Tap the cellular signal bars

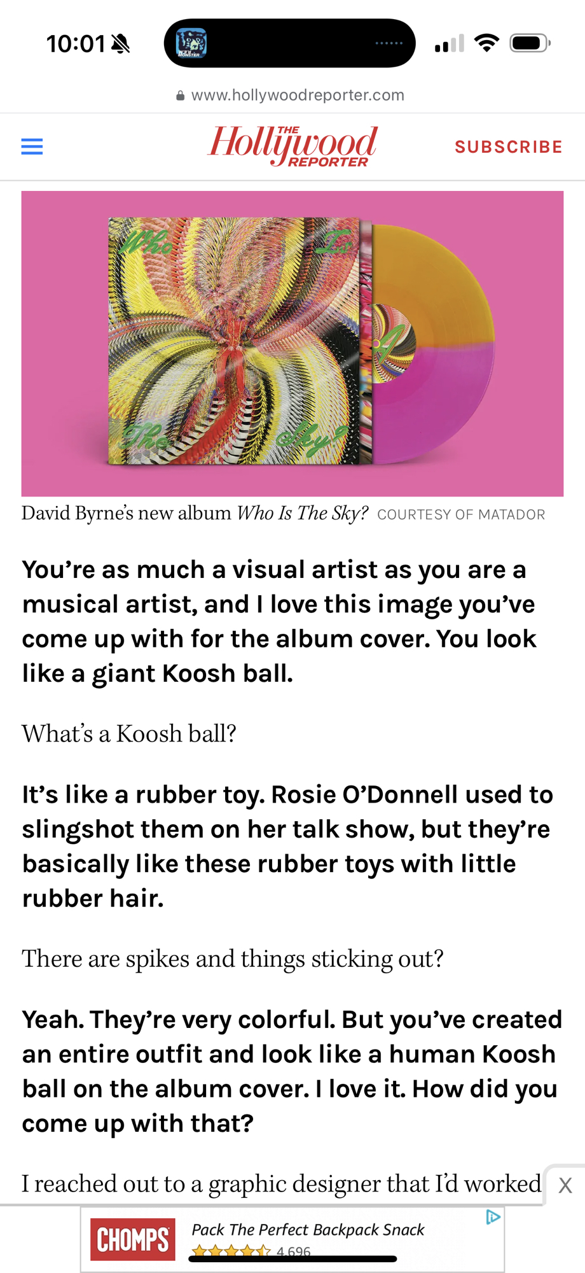450,43
